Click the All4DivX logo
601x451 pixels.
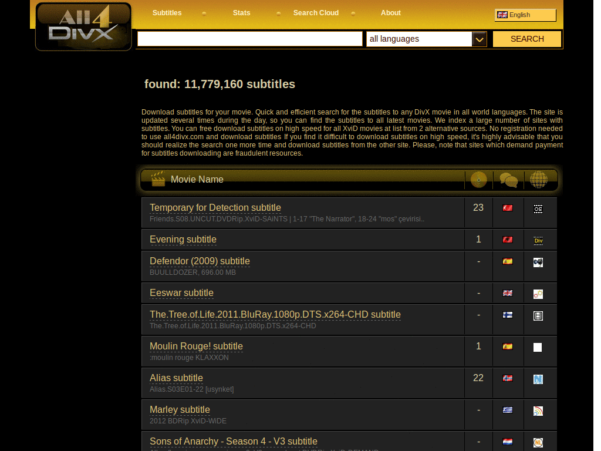click(x=83, y=26)
